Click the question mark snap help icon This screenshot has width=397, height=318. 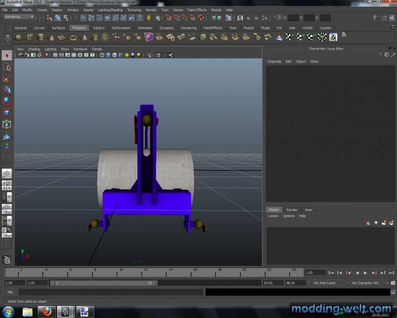tap(140, 18)
